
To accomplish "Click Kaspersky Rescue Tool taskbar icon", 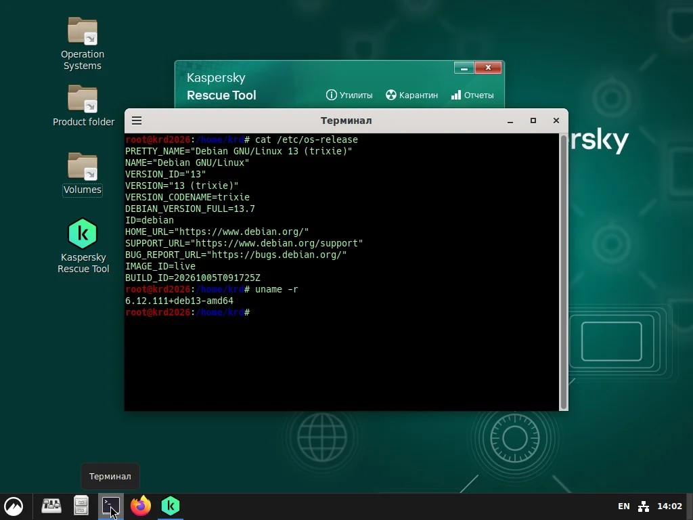I will (x=171, y=505).
